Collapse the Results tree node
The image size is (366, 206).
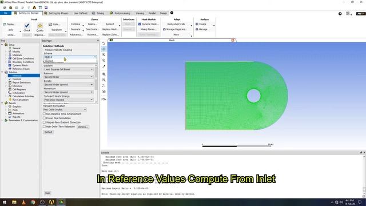tap(2, 103)
